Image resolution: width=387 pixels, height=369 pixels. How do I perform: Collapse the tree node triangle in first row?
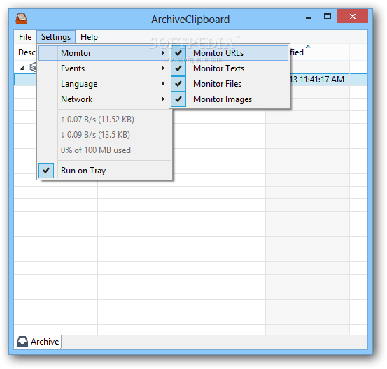(x=22, y=68)
